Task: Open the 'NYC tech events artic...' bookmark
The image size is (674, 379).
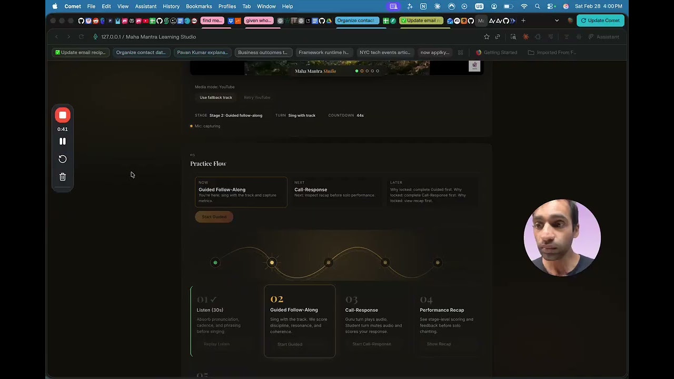Action: [x=385, y=53]
